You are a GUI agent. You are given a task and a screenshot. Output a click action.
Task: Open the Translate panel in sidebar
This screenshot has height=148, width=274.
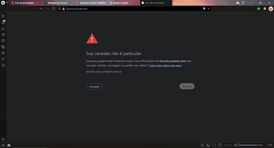(3, 47)
